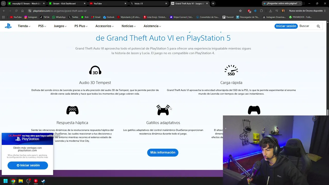Click the Gatillos adaptativos heading
329x185 pixels.
tap(163, 123)
